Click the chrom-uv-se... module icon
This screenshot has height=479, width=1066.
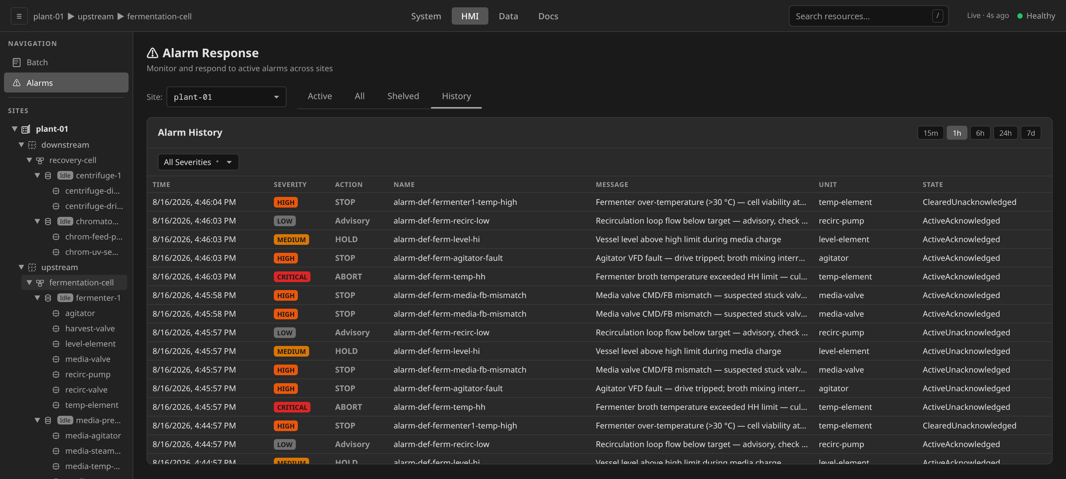pos(56,252)
